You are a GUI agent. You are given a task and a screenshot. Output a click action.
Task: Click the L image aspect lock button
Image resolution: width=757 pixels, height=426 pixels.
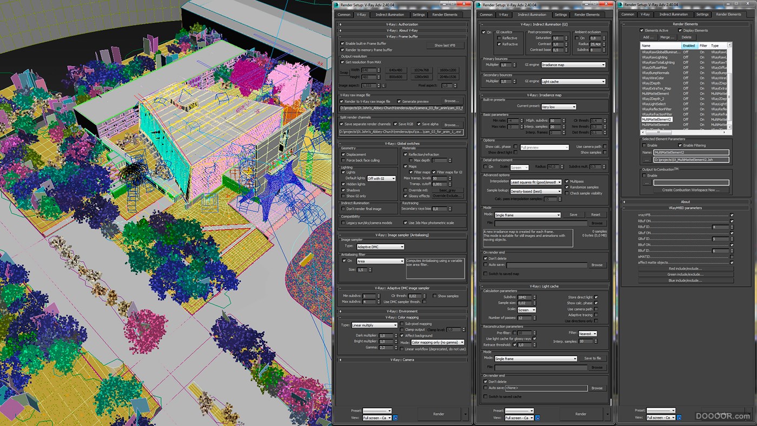384,85
